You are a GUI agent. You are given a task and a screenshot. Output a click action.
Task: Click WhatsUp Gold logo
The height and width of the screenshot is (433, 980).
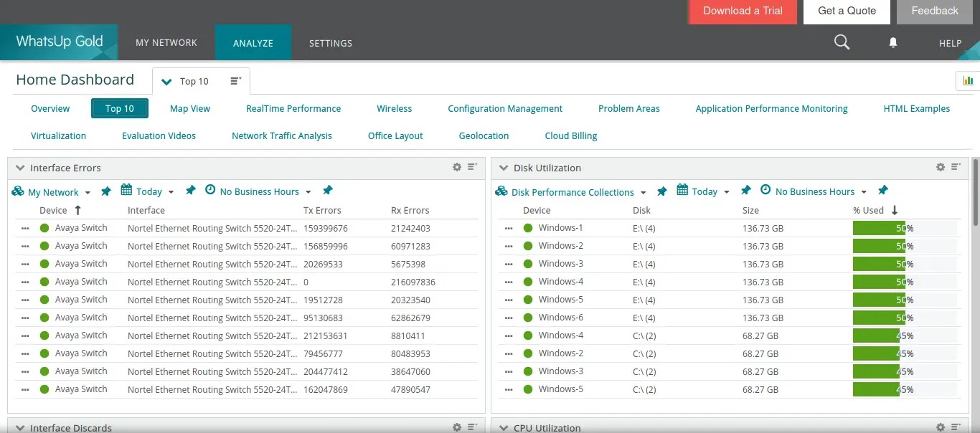click(x=60, y=42)
